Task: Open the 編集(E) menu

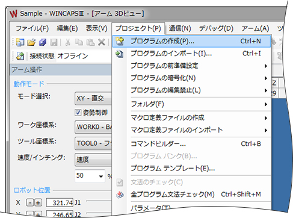Action: [67, 28]
